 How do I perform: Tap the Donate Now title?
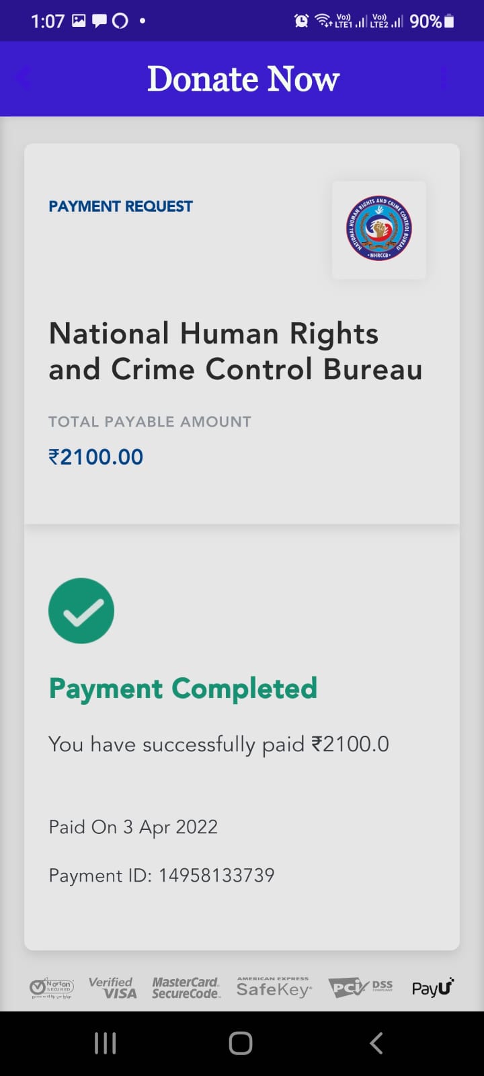(x=243, y=79)
